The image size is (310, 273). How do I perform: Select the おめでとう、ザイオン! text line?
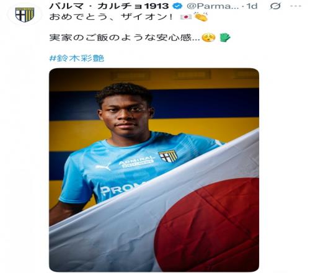point(111,17)
